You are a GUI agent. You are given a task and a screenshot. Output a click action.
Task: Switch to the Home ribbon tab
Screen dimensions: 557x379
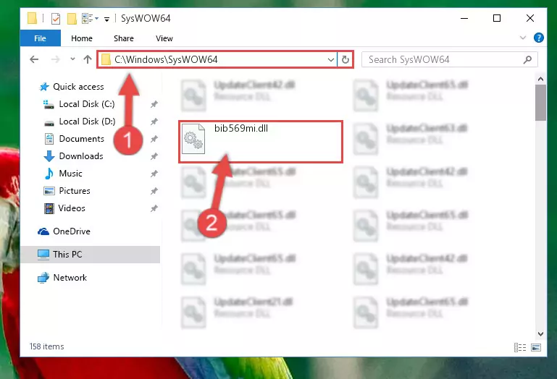[x=82, y=38]
